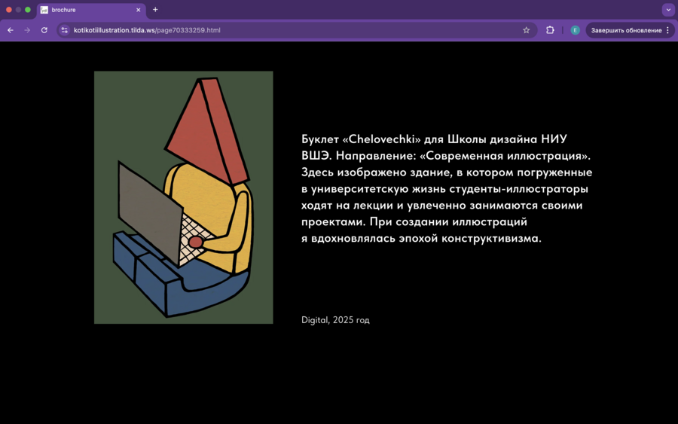Click the Chelovechki illustration image
This screenshot has height=424, width=678.
[x=183, y=197]
